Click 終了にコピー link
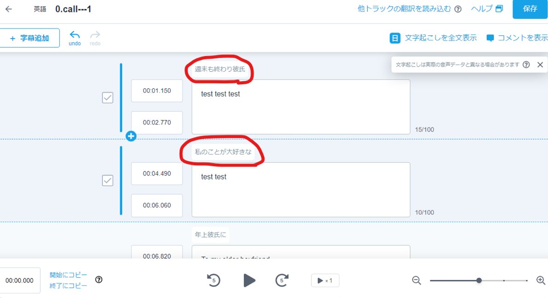Screen dimensions: 548x298 tap(68, 286)
